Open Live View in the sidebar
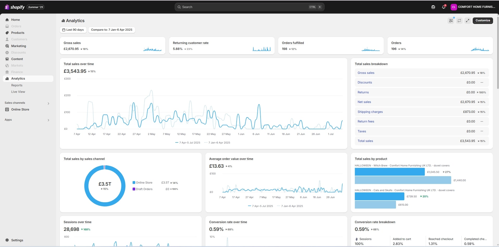The height and width of the screenshot is (247, 499). coord(18,92)
